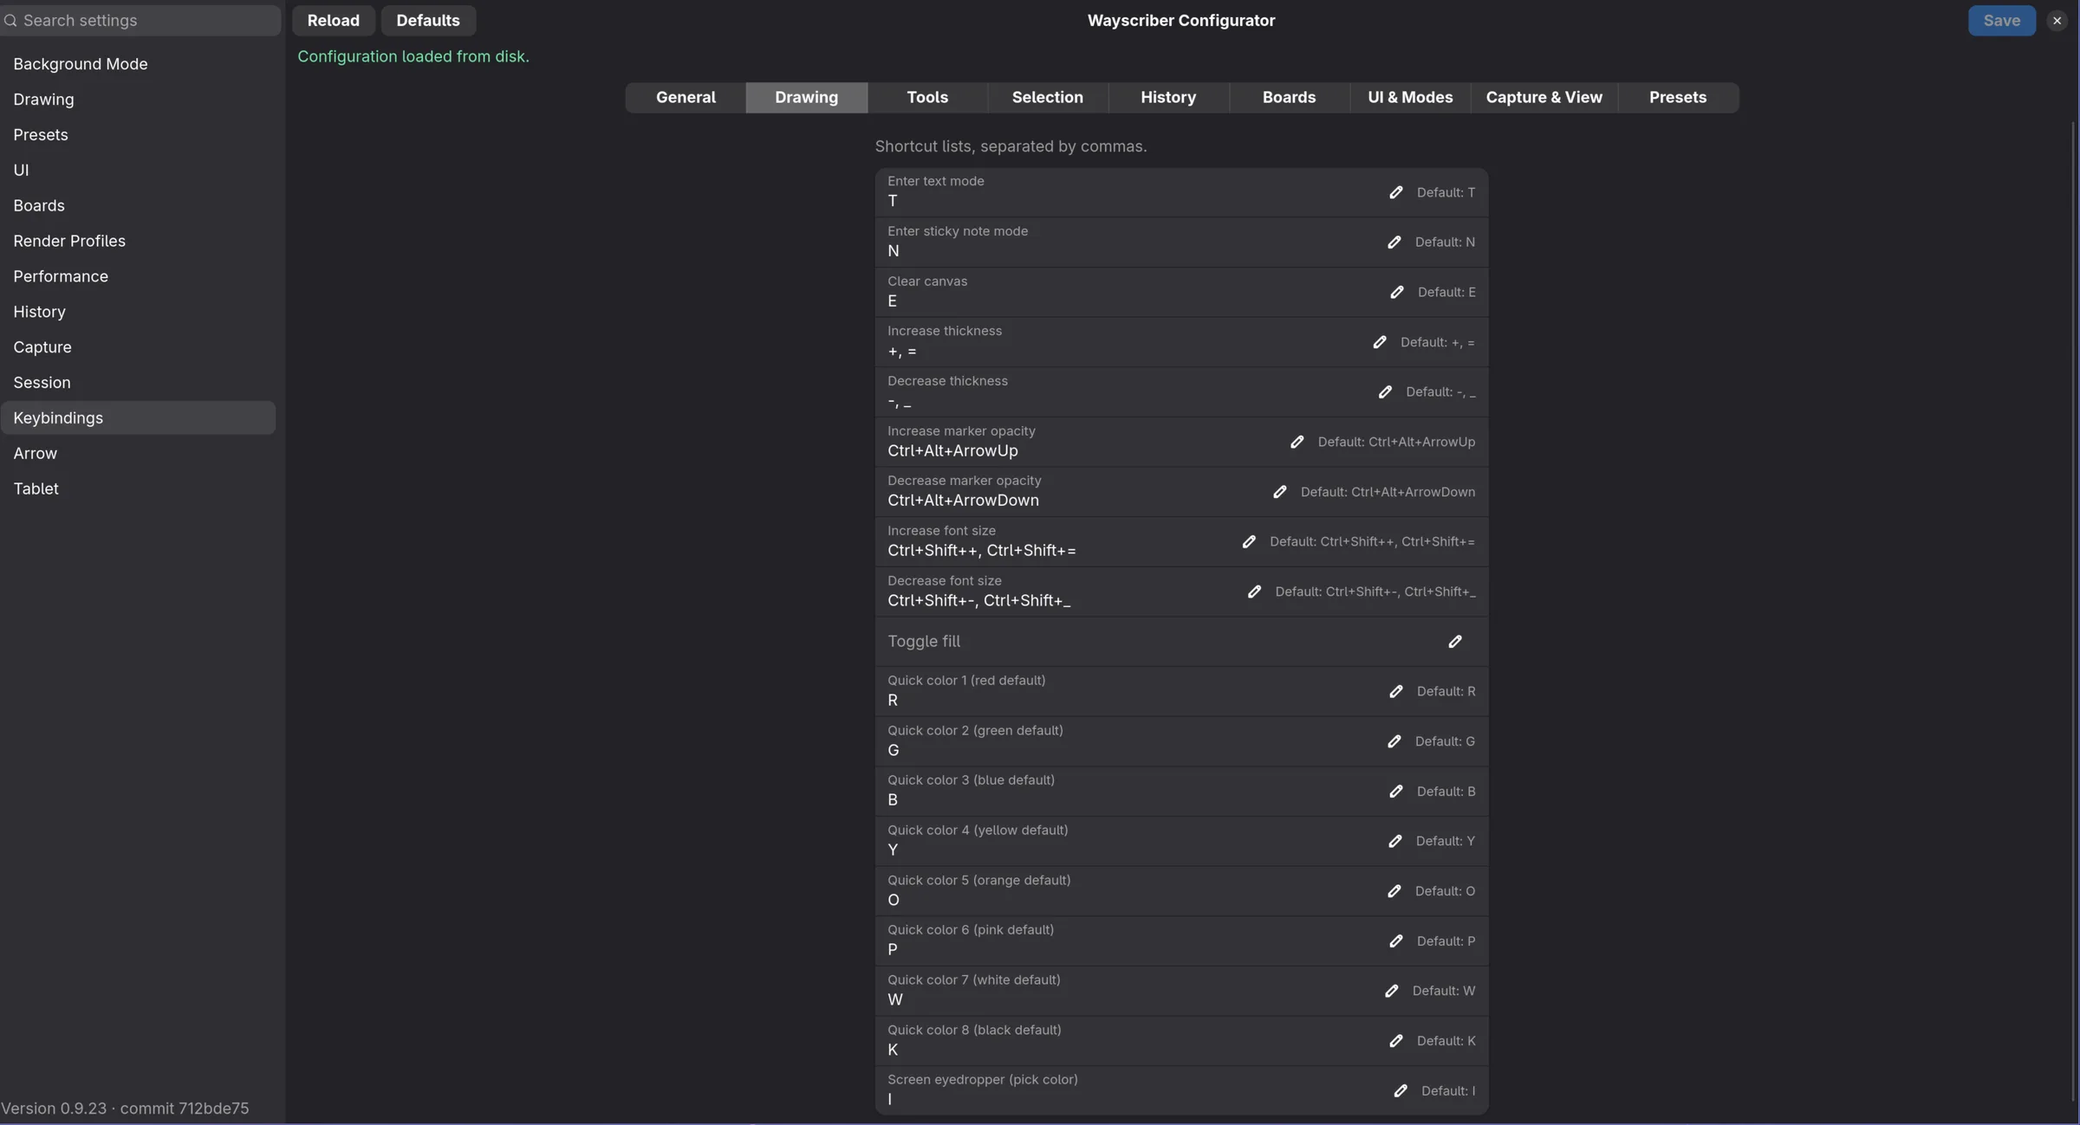Screen dimensions: 2080x1125
Task: Open Performance section in the sidebar
Action: pos(138,276)
